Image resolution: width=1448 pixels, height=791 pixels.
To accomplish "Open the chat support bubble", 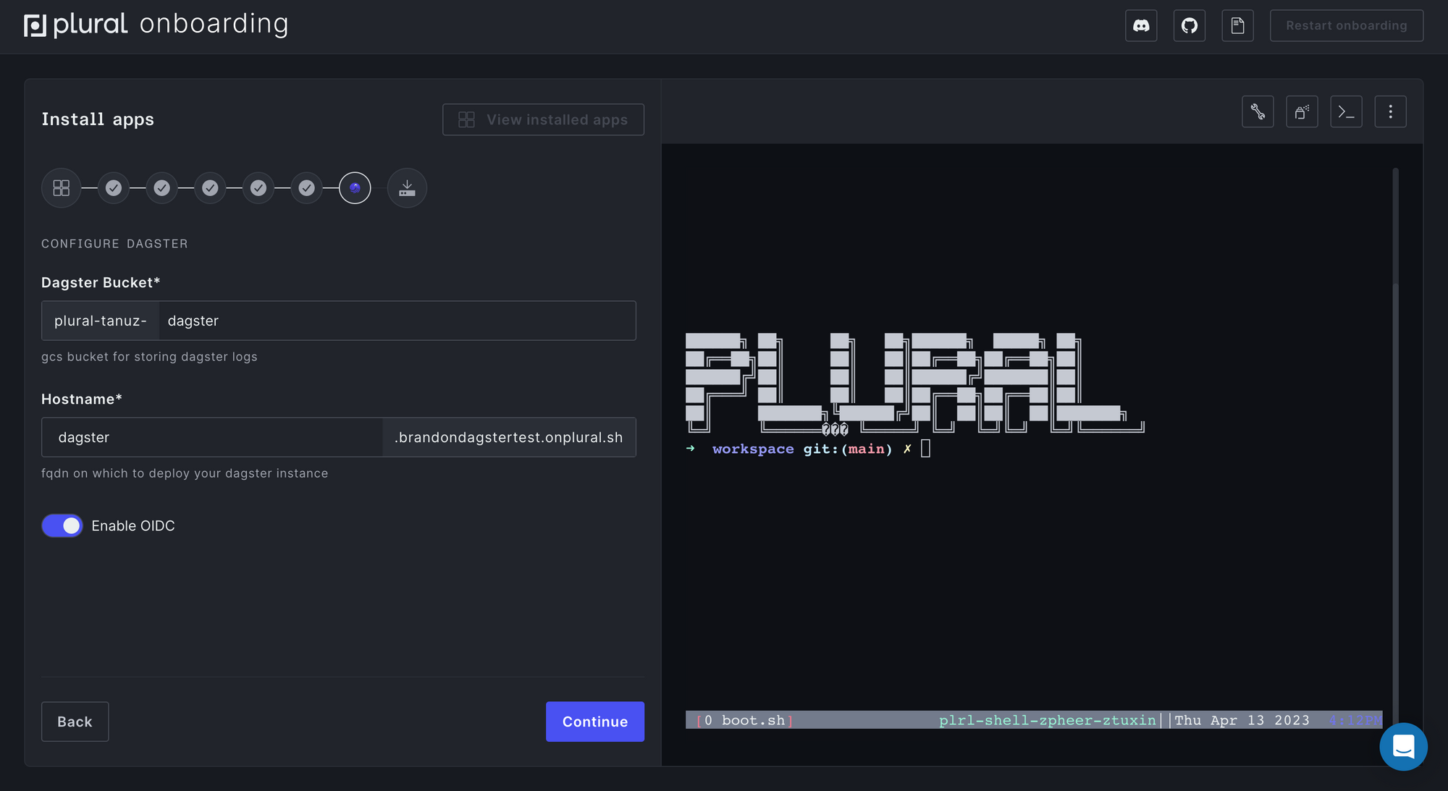I will pos(1403,747).
